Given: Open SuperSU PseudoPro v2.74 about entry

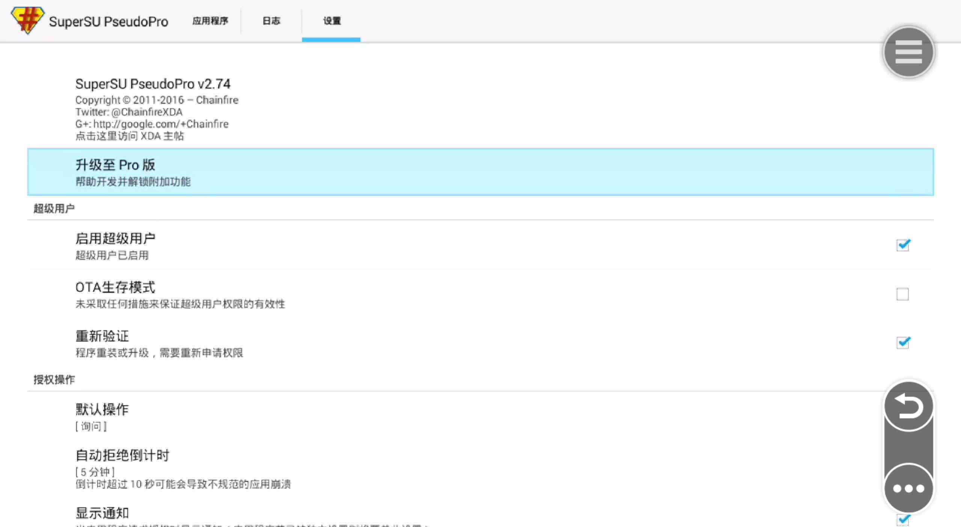Looking at the screenshot, I should pos(480,109).
